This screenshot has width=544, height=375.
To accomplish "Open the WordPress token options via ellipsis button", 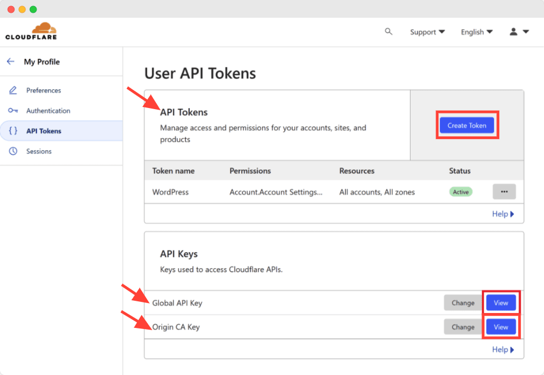I will (x=504, y=191).
